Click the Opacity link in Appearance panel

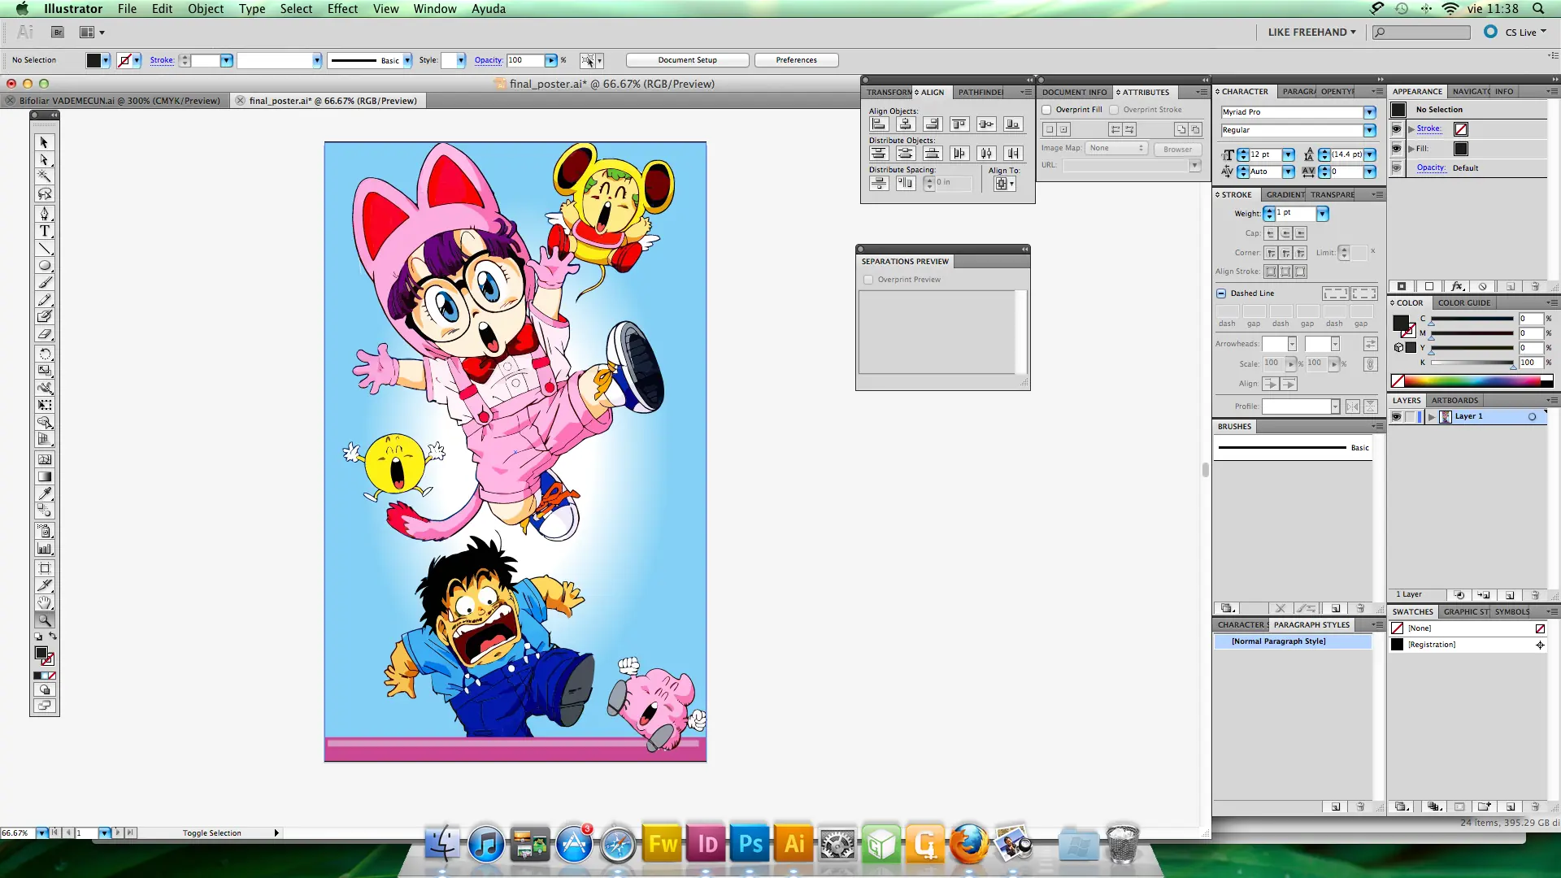pyautogui.click(x=1431, y=168)
